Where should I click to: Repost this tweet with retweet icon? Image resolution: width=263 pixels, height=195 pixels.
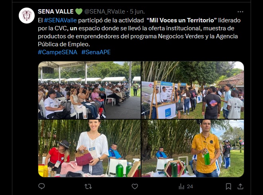pos(88,186)
